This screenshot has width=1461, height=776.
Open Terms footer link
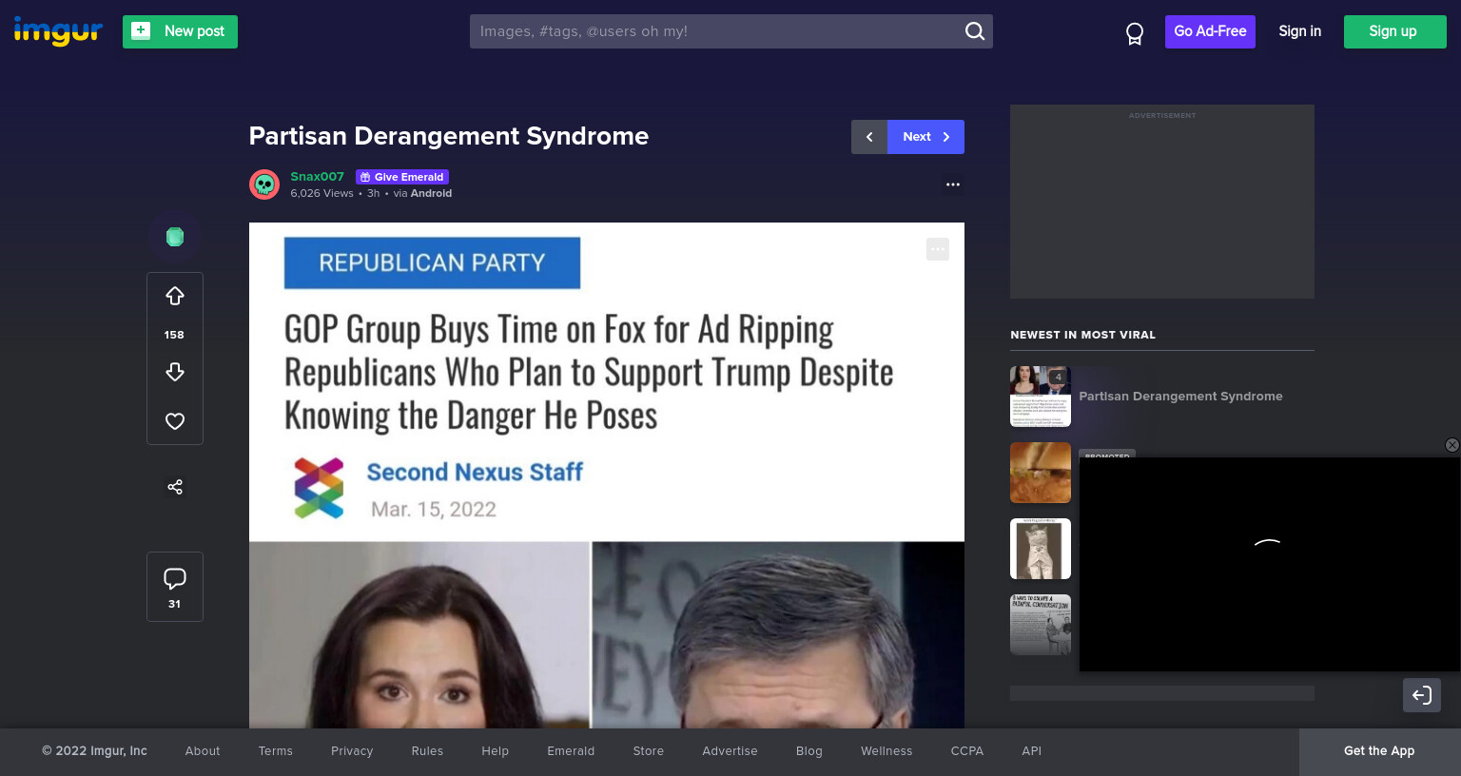click(276, 751)
